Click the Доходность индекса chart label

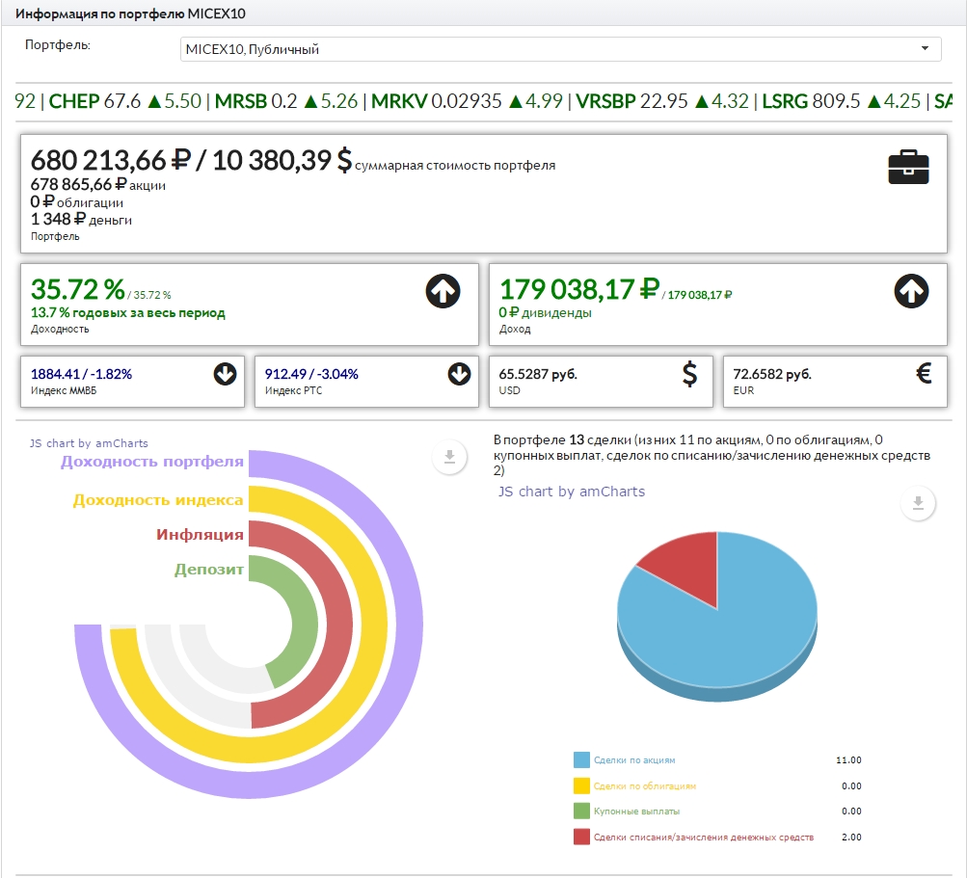tap(158, 500)
